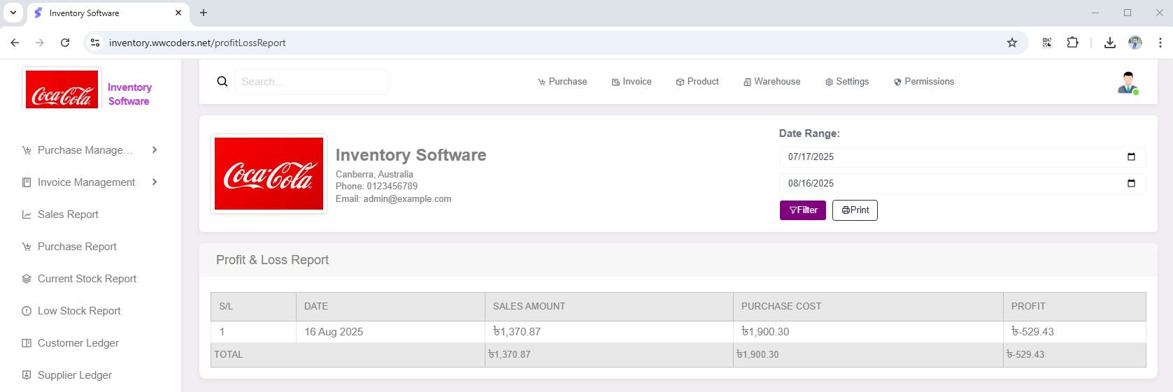
Task: Open the browser downloads icon
Action: [x=1109, y=43]
